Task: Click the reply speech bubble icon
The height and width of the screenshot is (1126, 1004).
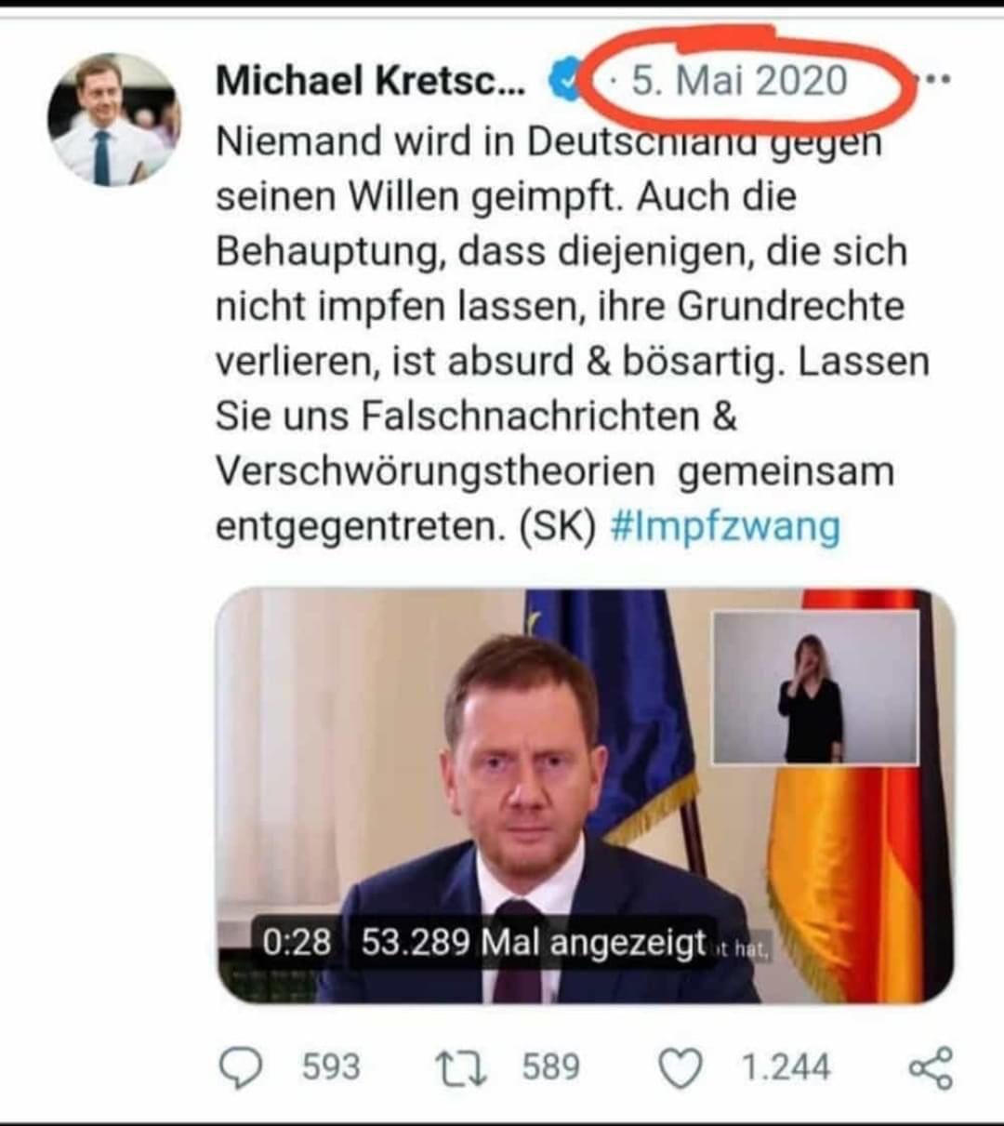Action: [242, 1067]
